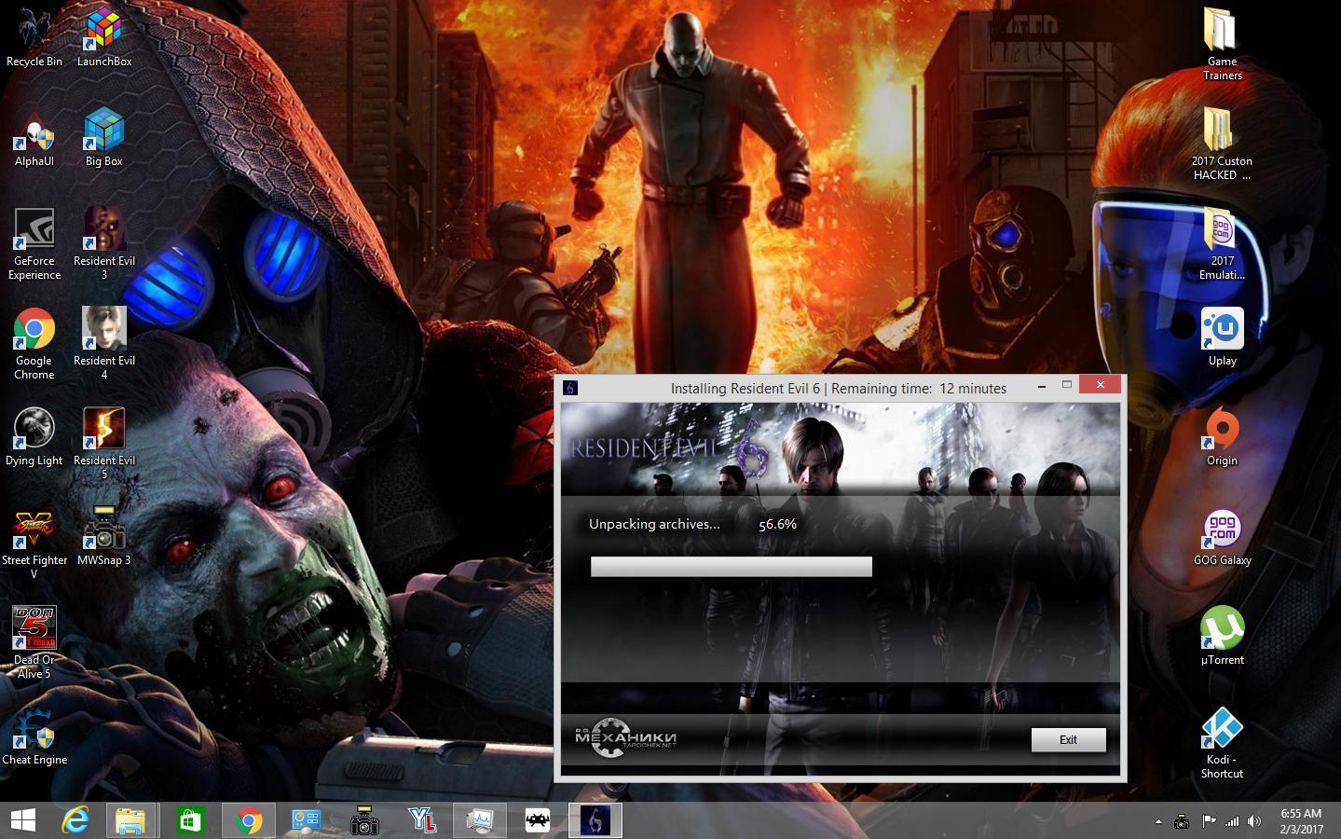Click the installer title text showing remaining time
This screenshot has height=839, width=1341.
[x=839, y=389]
